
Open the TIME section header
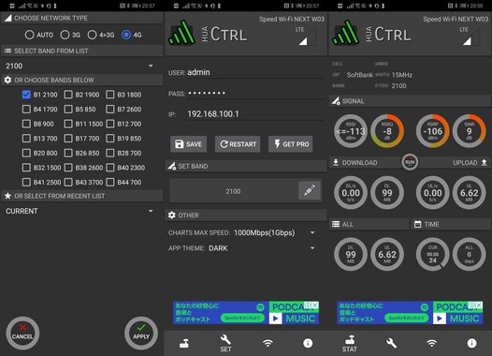pos(451,224)
